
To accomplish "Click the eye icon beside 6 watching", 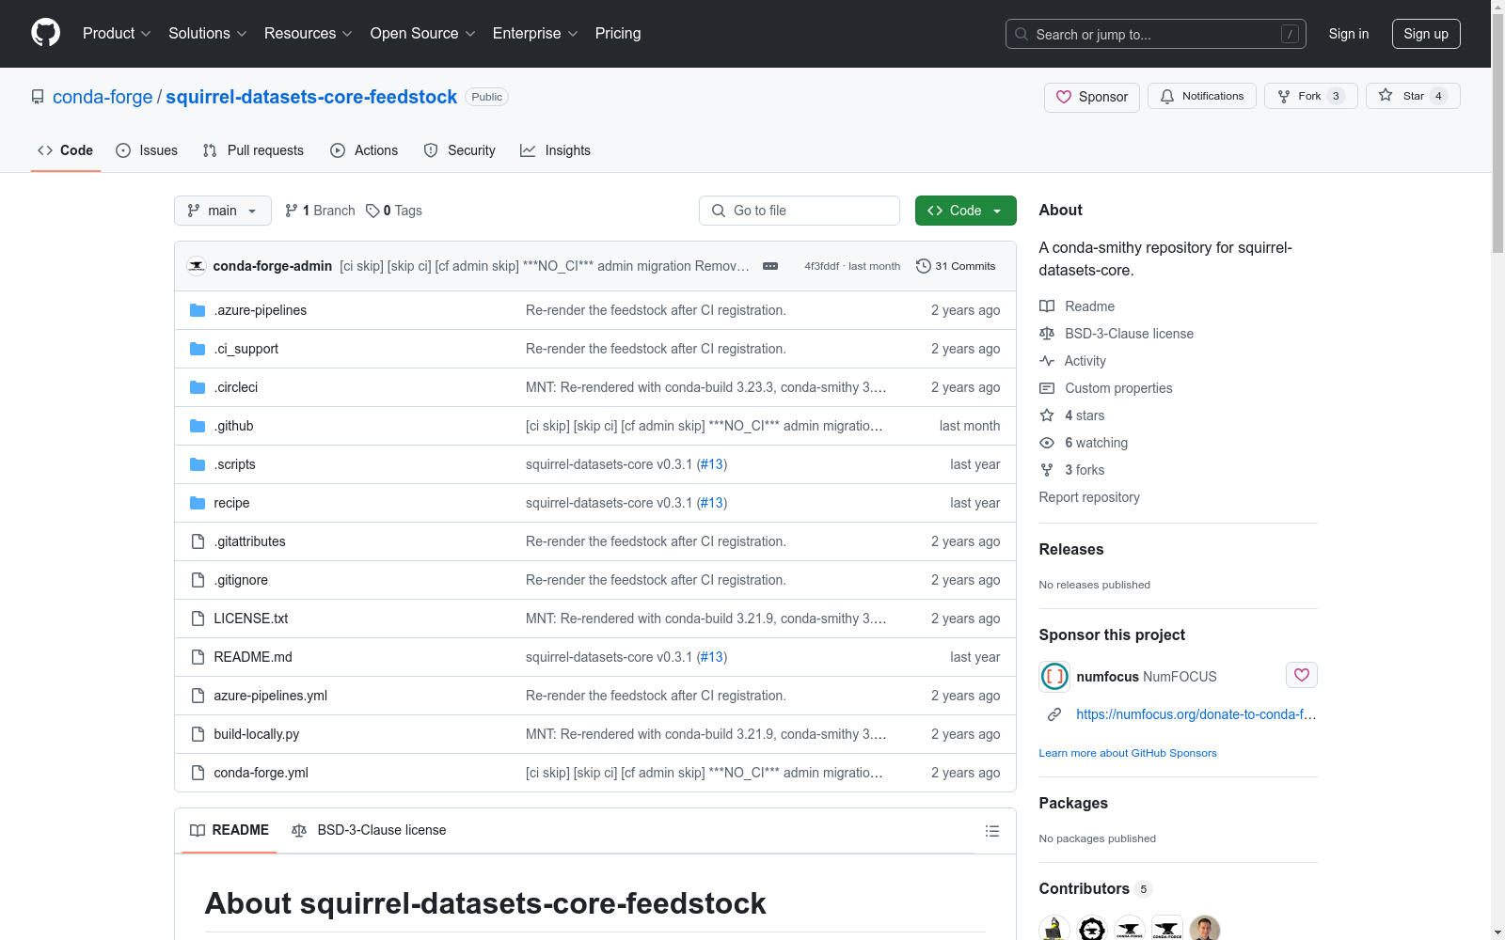I will click(x=1047, y=443).
